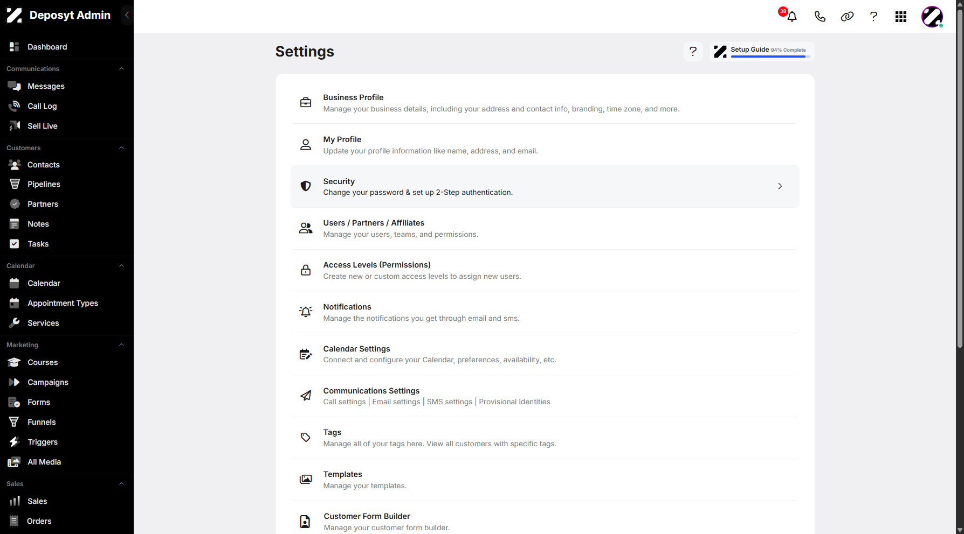Click the help button beside Setup Guide
The width and height of the screenshot is (964, 534).
(693, 52)
